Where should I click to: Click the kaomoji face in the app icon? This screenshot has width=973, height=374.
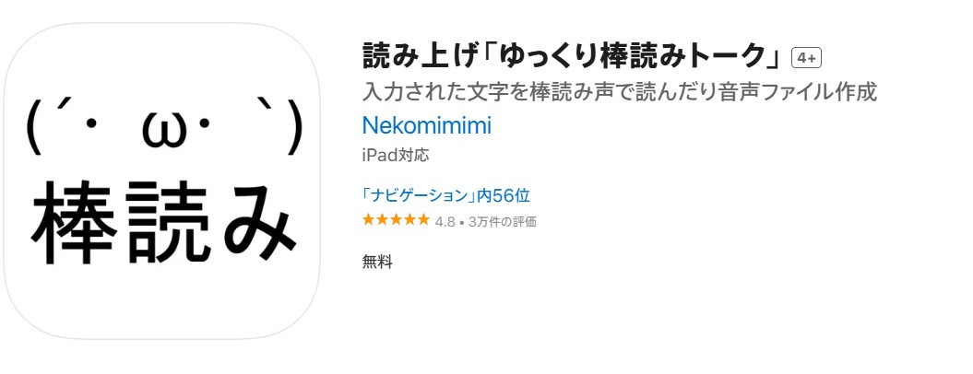164,127
